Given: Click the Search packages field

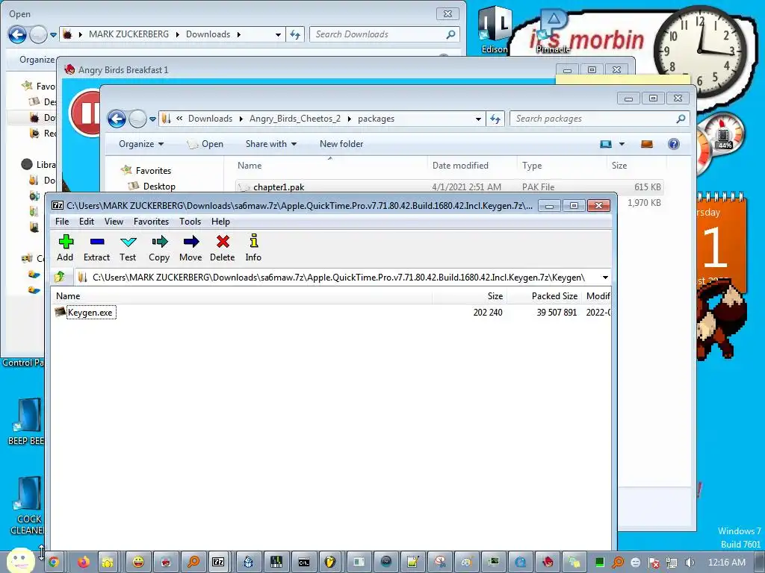Looking at the screenshot, I should coord(599,119).
